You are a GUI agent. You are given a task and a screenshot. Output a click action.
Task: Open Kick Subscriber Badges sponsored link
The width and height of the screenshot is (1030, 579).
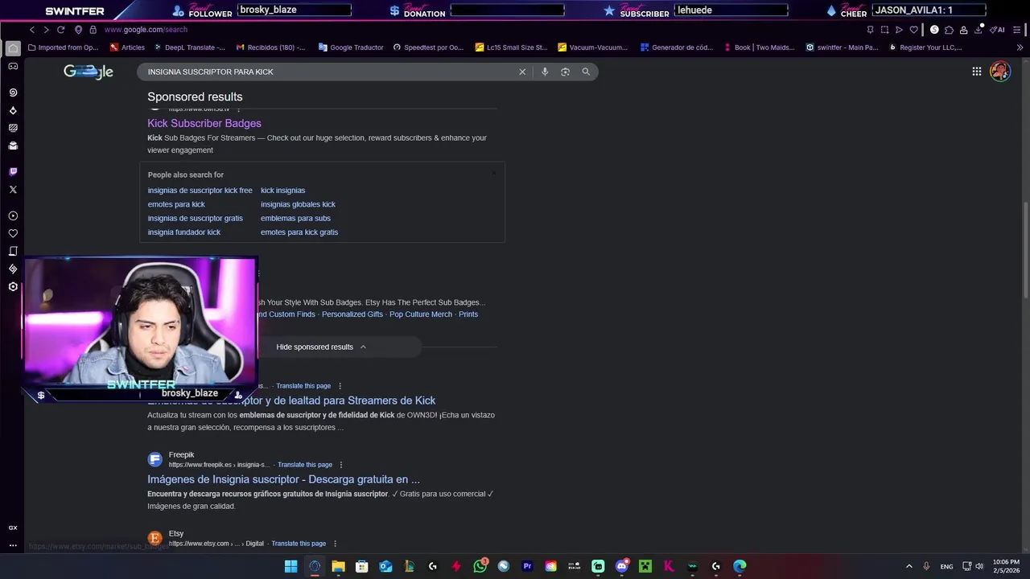click(204, 123)
